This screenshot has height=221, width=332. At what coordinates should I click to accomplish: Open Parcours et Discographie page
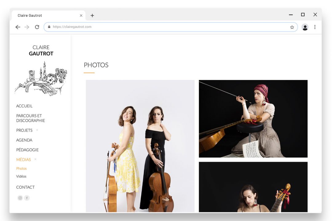point(30,118)
